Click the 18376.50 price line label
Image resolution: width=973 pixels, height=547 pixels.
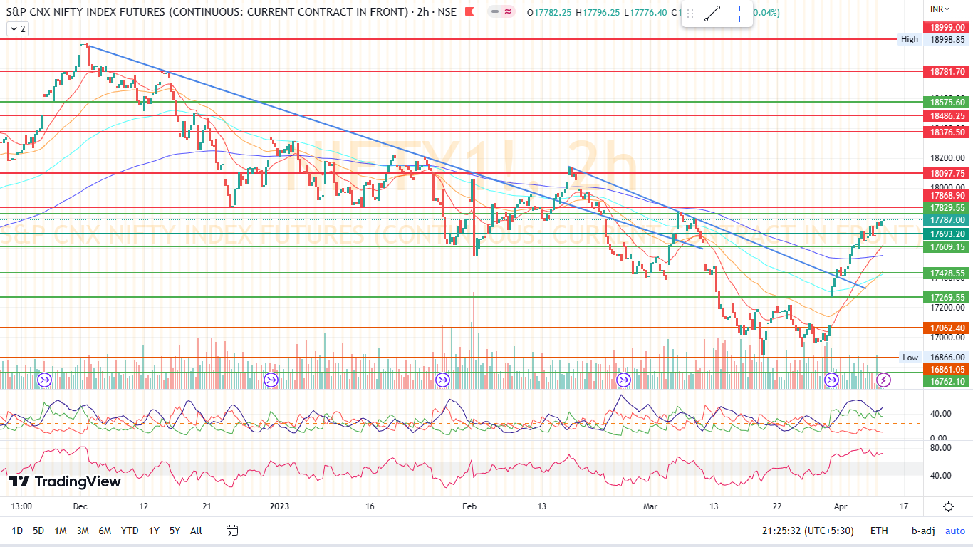tap(947, 132)
